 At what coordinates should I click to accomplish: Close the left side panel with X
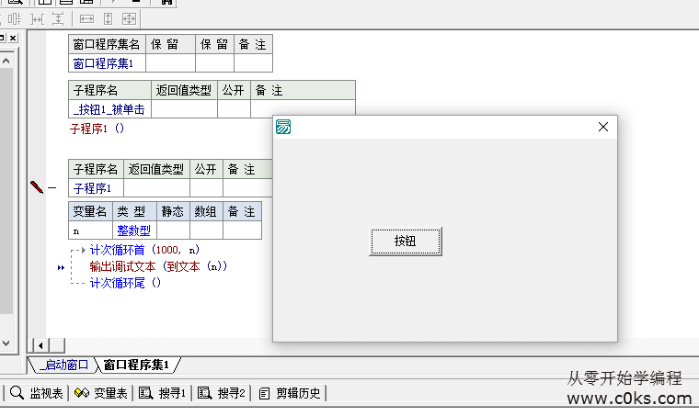(13, 38)
